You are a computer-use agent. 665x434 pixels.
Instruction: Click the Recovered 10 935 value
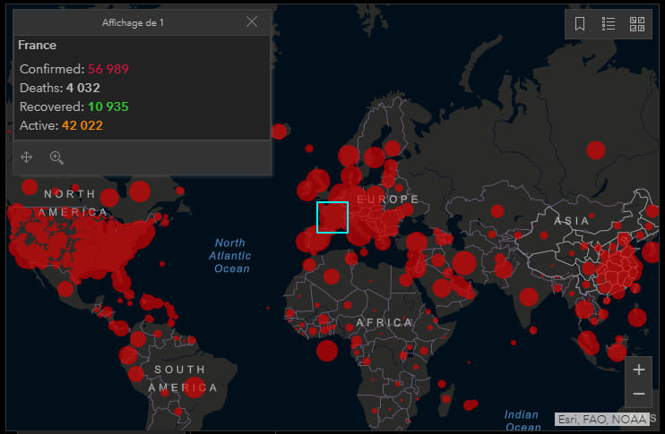click(x=108, y=106)
